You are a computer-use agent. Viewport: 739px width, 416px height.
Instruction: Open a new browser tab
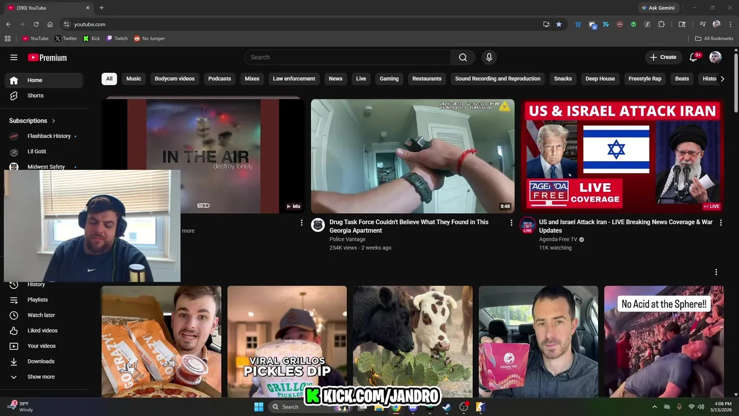click(102, 8)
